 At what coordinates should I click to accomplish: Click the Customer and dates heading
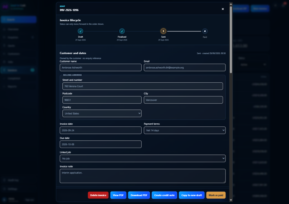coord(73,53)
